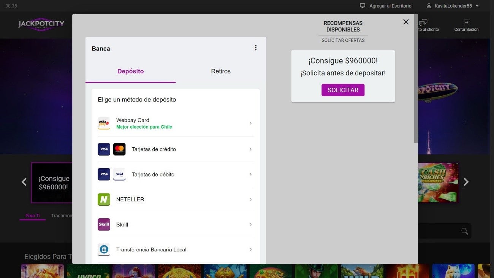Click the Cerrar Sesión label
Image resolution: width=494 pixels, height=278 pixels.
tap(466, 30)
